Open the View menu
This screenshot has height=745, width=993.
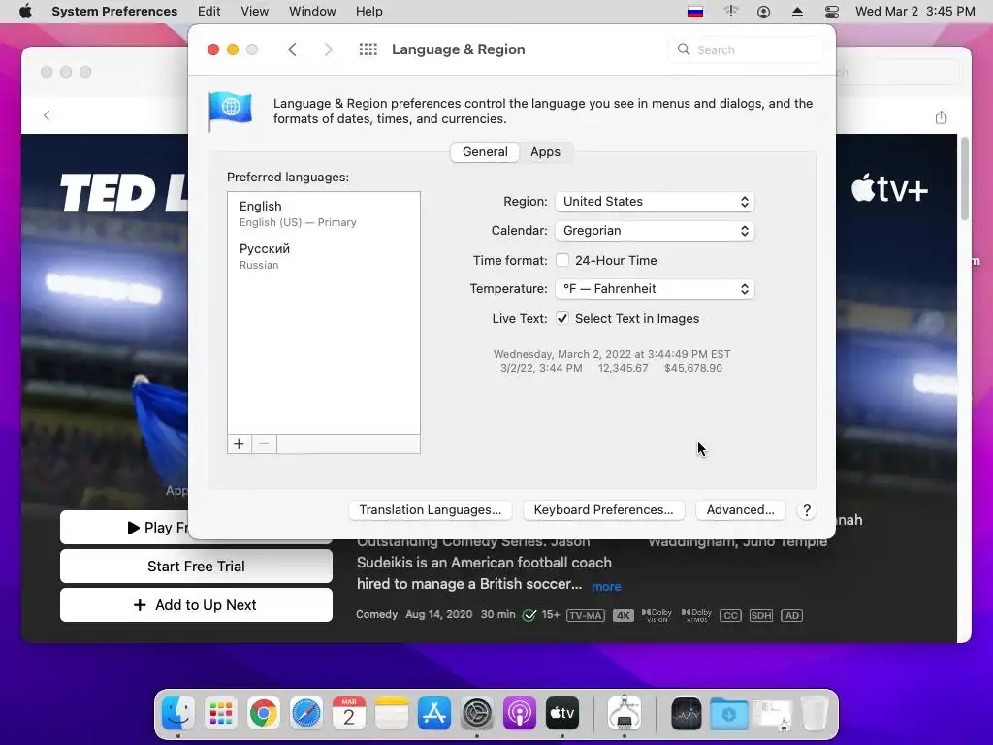pyautogui.click(x=255, y=12)
